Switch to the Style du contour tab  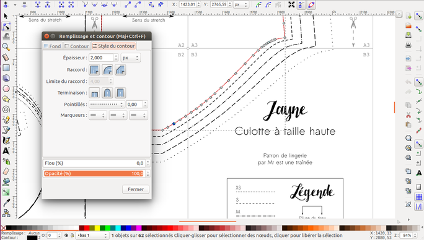114,46
